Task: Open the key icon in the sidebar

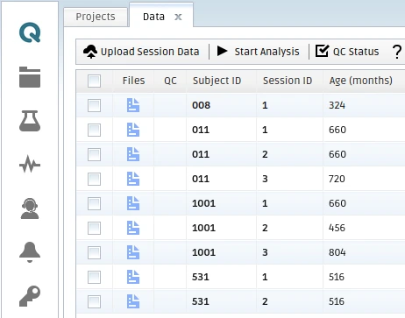Action: 30,296
